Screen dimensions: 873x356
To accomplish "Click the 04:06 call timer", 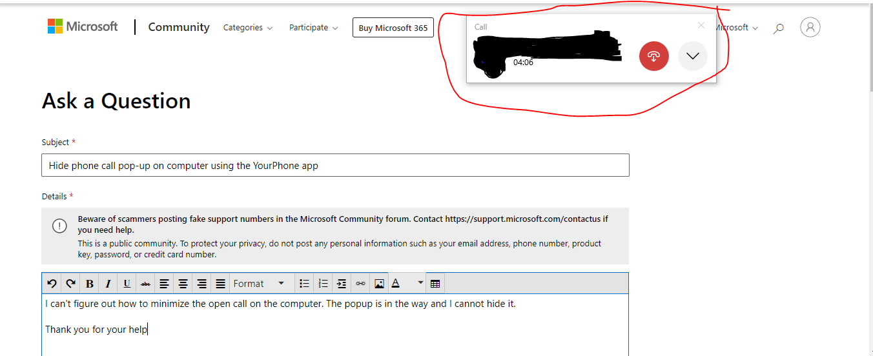I will click(x=523, y=63).
